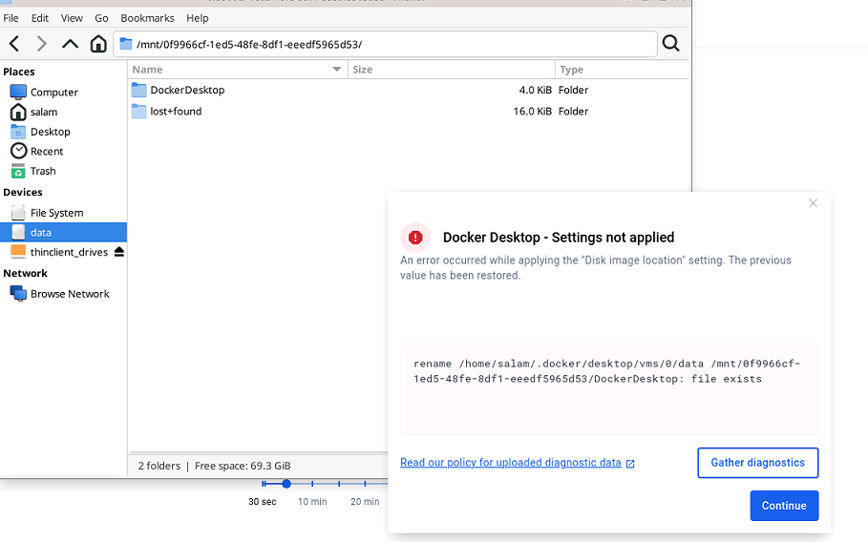
Task: Click the rename error message text
Action: pos(606,371)
